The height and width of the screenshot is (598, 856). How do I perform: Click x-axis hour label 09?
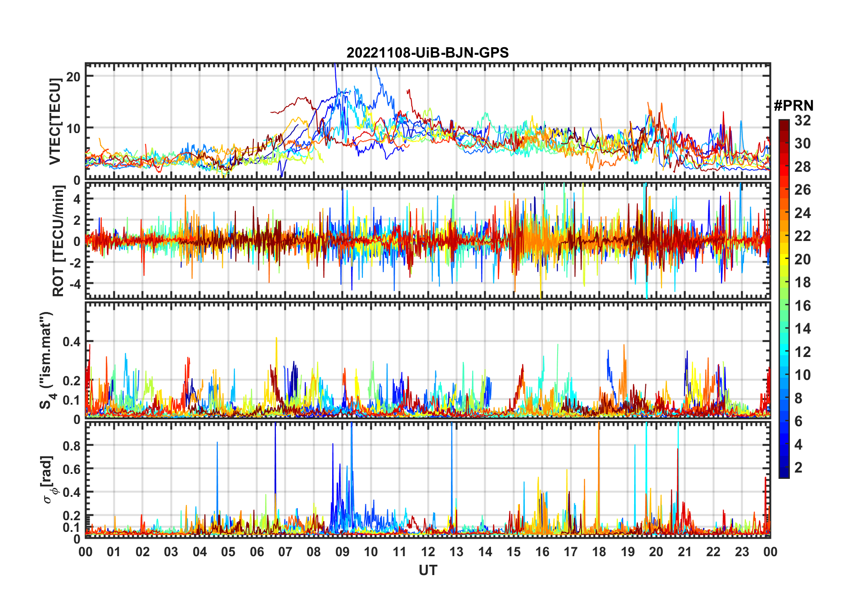(342, 552)
